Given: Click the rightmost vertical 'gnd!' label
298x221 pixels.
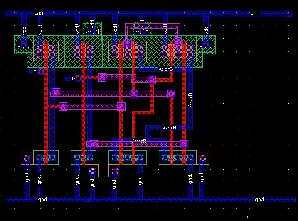Looking at the screenshot, I should click(x=190, y=179).
